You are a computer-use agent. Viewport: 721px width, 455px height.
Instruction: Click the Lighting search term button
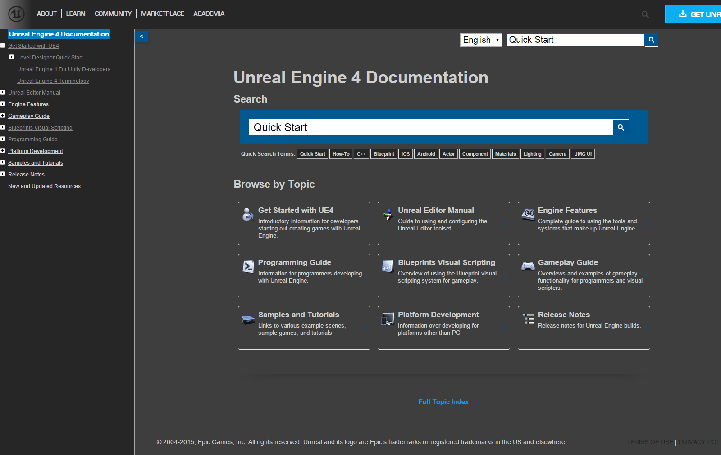click(533, 154)
